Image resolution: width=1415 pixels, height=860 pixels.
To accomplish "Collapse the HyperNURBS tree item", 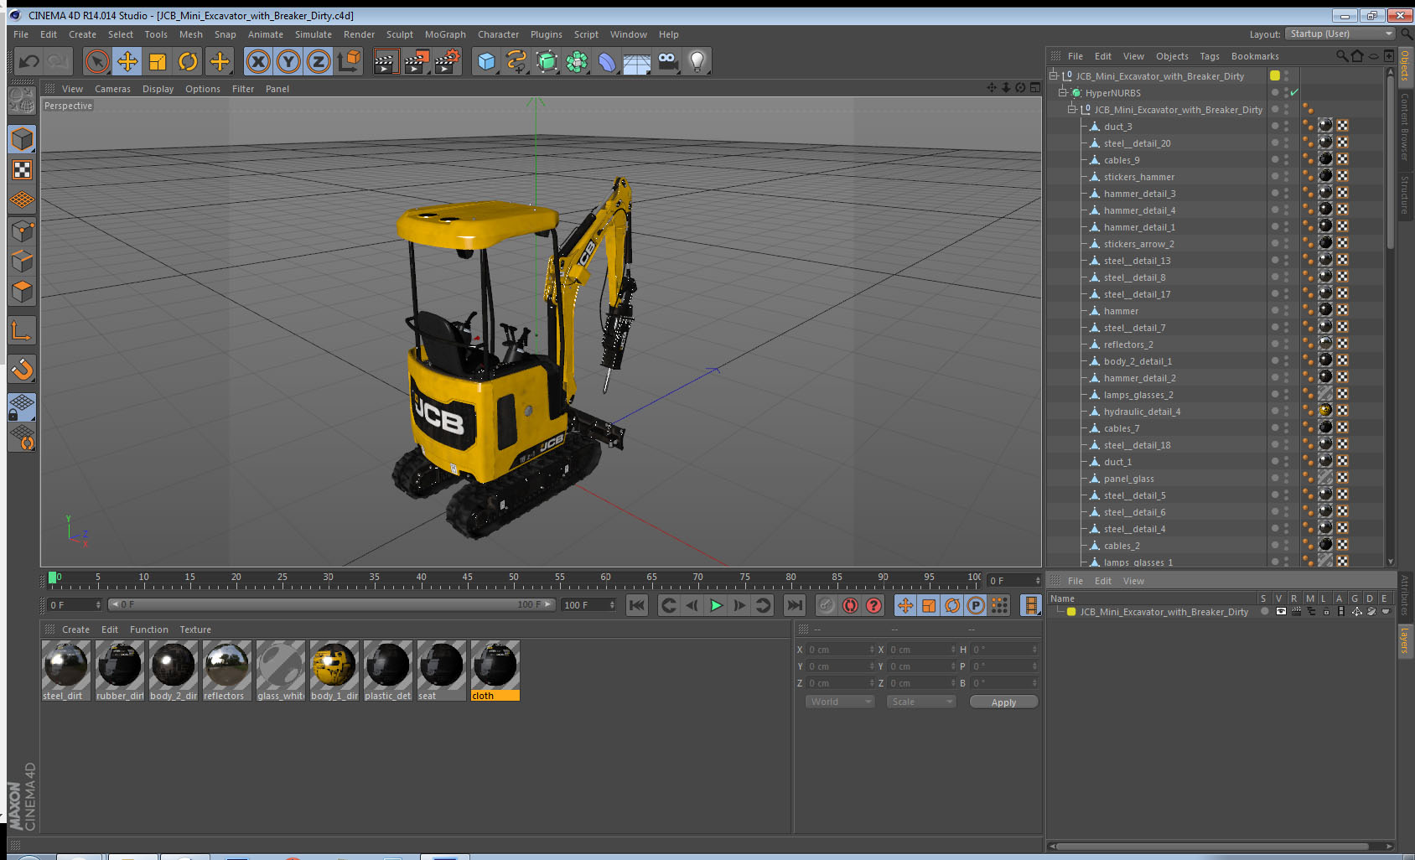I will pyautogui.click(x=1063, y=93).
